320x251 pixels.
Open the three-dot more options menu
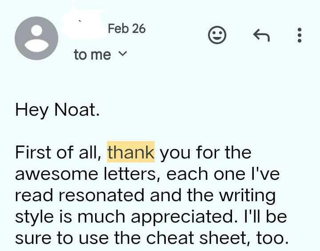coord(299,35)
